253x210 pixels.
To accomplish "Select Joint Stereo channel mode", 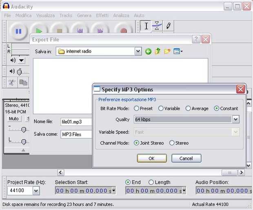I will coord(136,143).
